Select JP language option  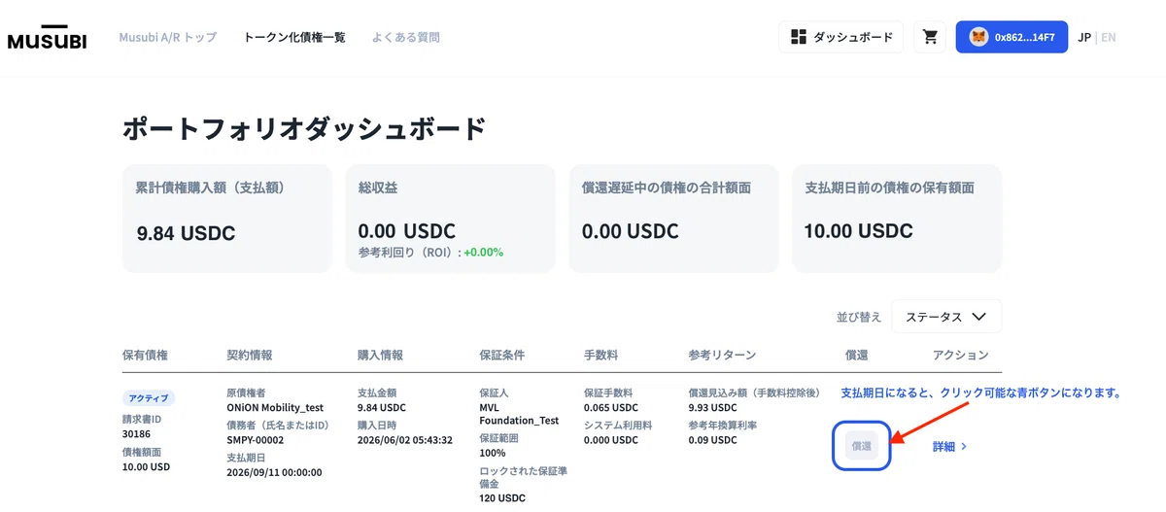(x=1084, y=38)
